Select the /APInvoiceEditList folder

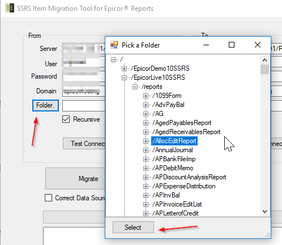coord(177,204)
